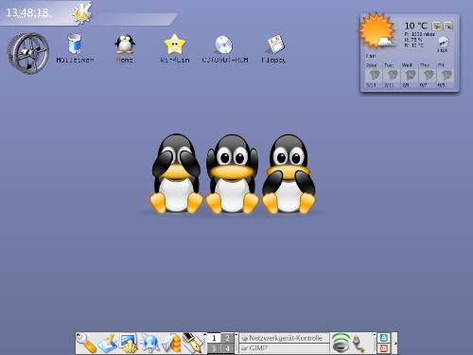Click the wheel-shaped widget at top left

[28, 53]
